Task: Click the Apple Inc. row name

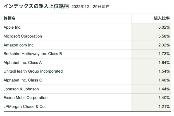Action: (12, 27)
